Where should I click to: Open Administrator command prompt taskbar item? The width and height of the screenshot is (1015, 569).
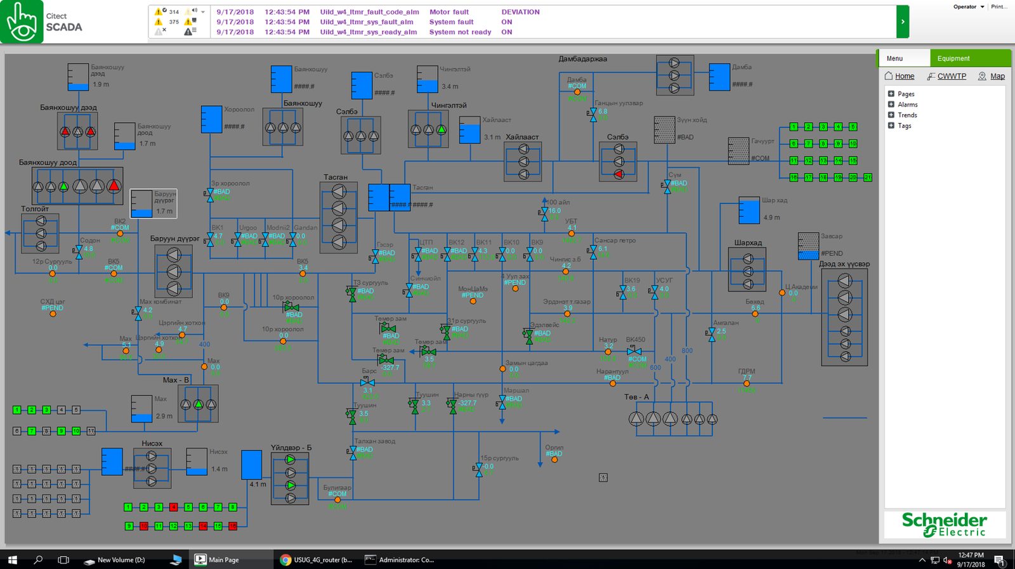(x=401, y=559)
